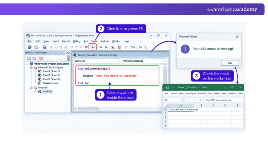
Task: Select ThisWorkbook in project tree
Action: click(50, 83)
